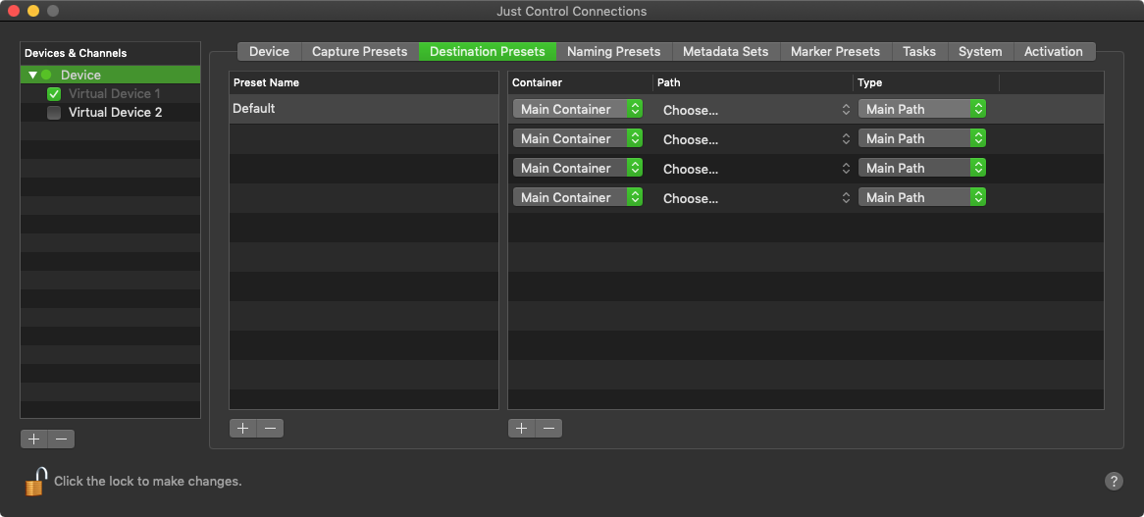Switch to the Capture Presets tab
1144x517 pixels.
pyautogui.click(x=360, y=52)
